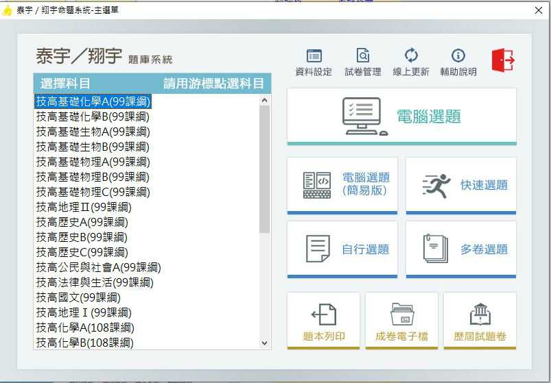Select 技高公民與社會A(99課綱) subject
This screenshot has width=551, height=383.
(98, 267)
